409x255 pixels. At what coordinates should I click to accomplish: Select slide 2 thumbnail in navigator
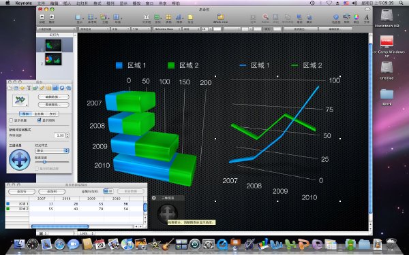(53, 59)
